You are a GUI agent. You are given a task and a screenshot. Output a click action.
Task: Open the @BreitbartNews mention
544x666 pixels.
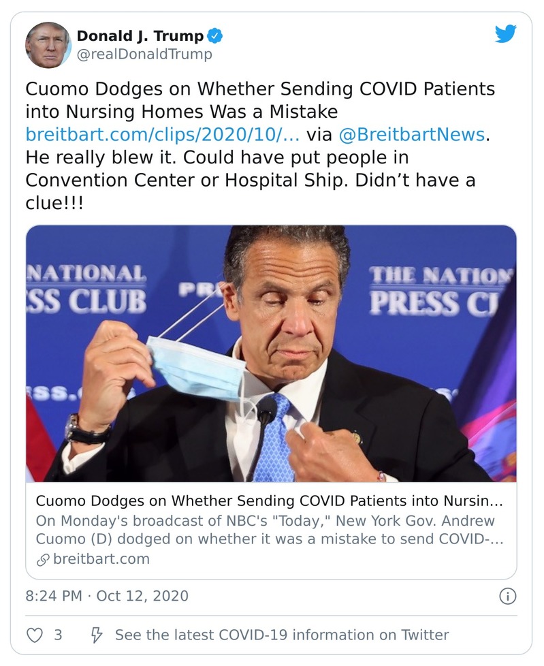(x=411, y=134)
